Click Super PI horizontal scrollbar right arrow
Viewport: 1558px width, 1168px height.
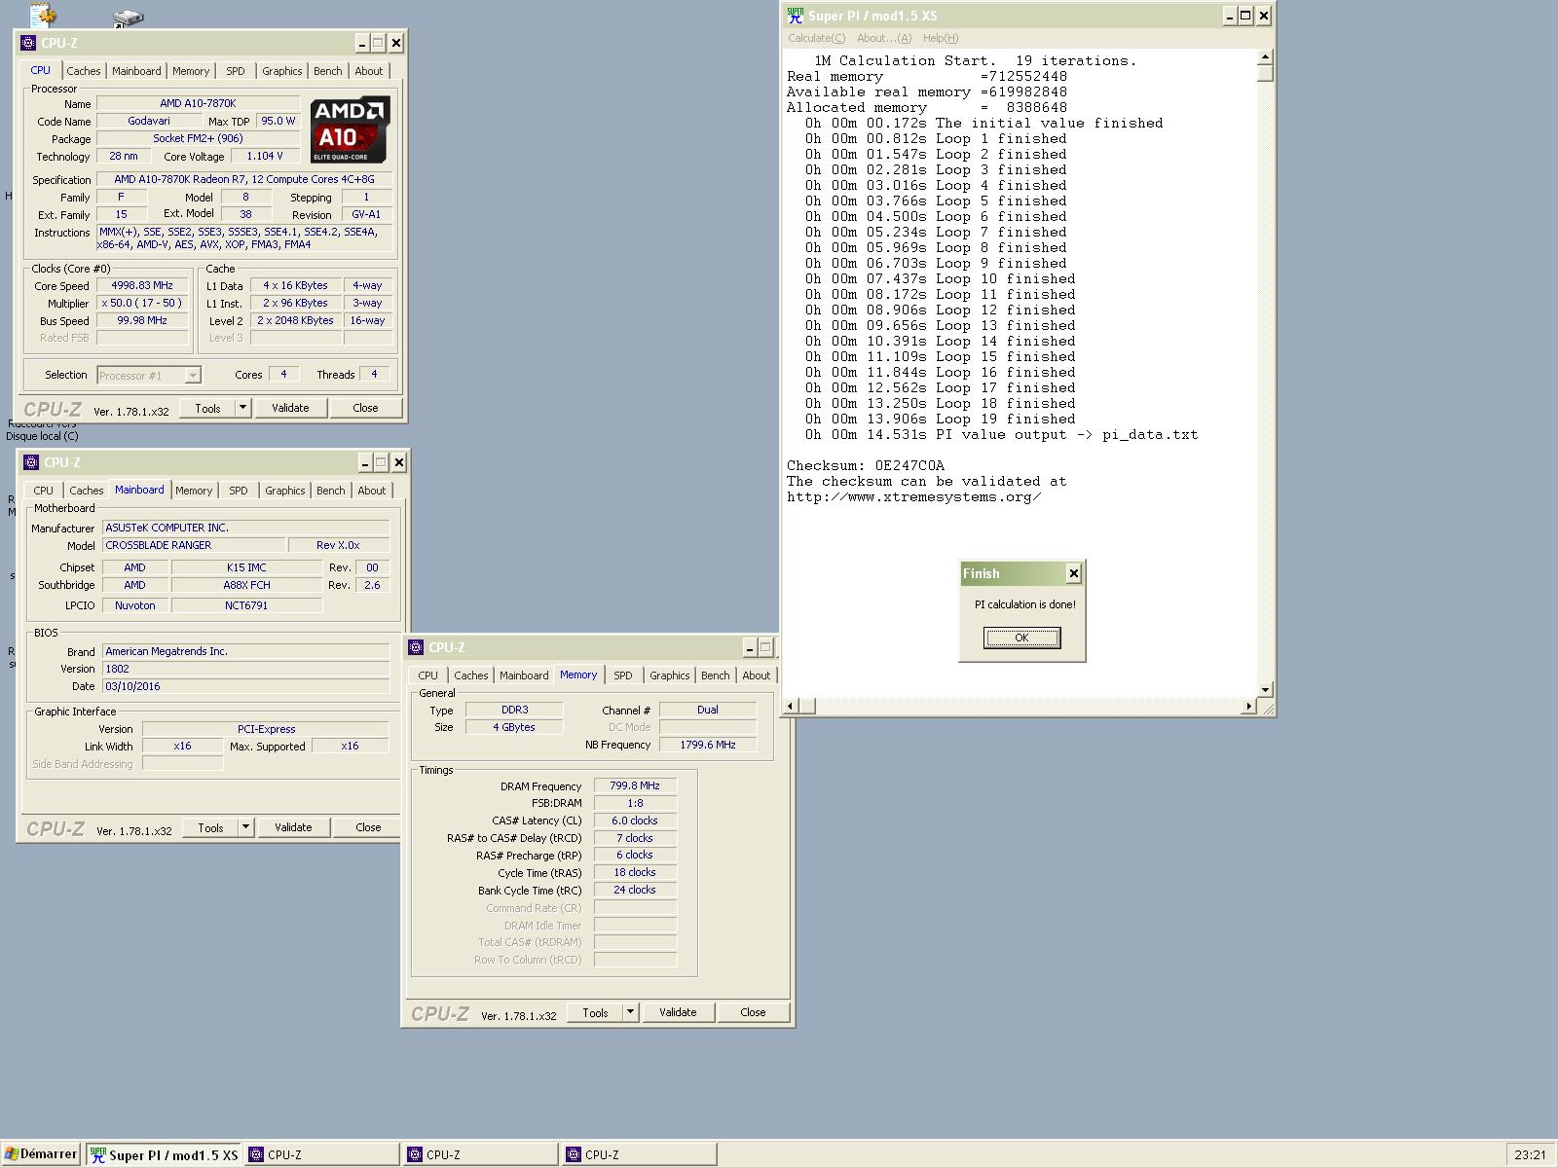[x=1248, y=706]
